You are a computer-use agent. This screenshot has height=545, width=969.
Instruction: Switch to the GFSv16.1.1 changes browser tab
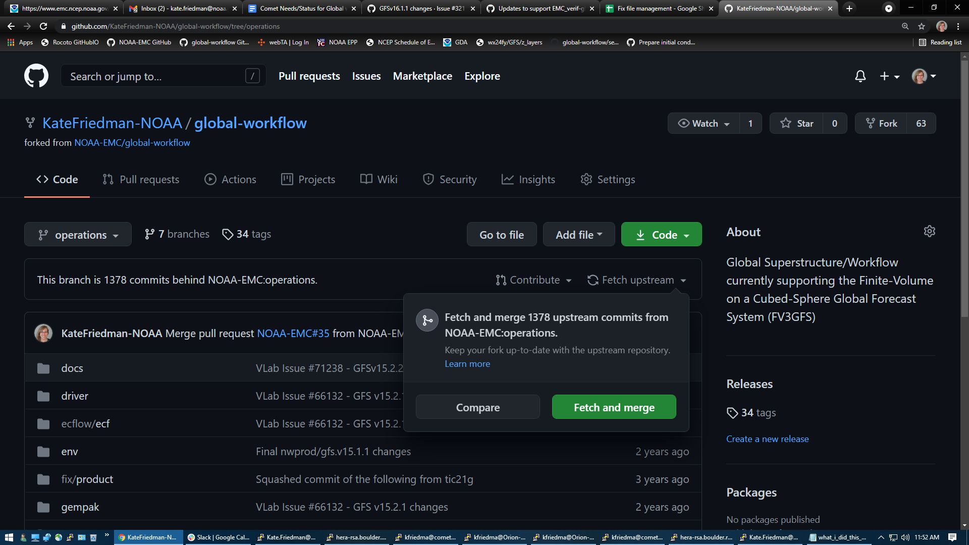point(421,9)
